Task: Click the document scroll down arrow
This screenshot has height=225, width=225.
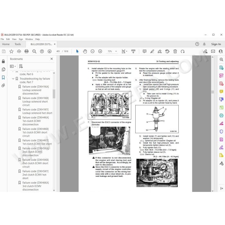Action: click(213, 191)
